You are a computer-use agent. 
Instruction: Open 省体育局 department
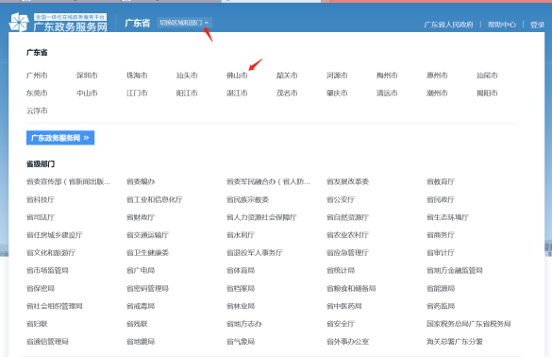click(241, 270)
